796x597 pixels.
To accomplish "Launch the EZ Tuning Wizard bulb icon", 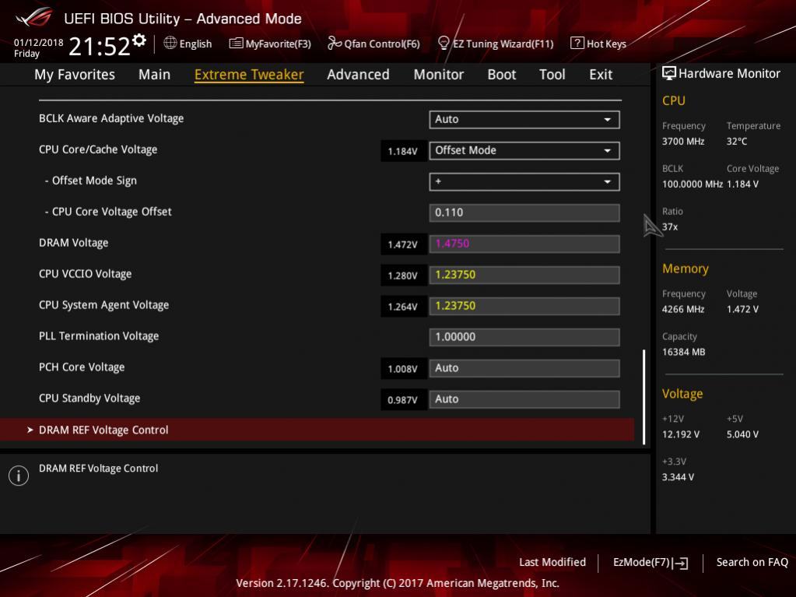I will pyautogui.click(x=444, y=43).
